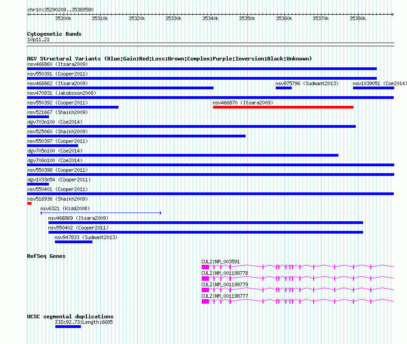This screenshot has width=407, height=344.
Task: Select the dgv1033n54 (Cooper2011) short bar
Action: point(38,184)
